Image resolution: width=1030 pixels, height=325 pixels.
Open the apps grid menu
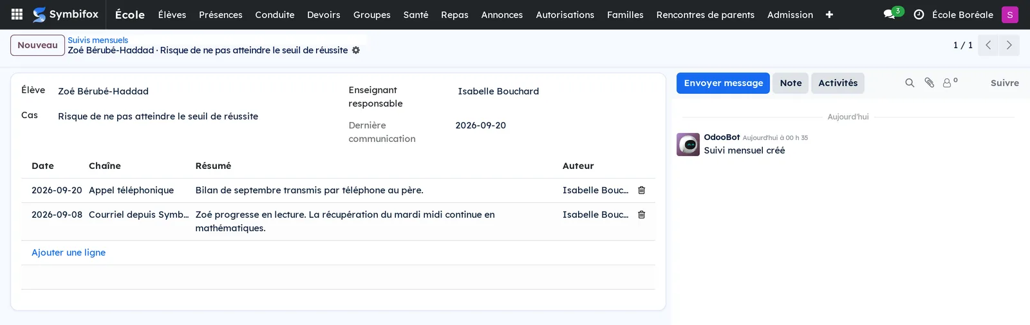point(17,14)
